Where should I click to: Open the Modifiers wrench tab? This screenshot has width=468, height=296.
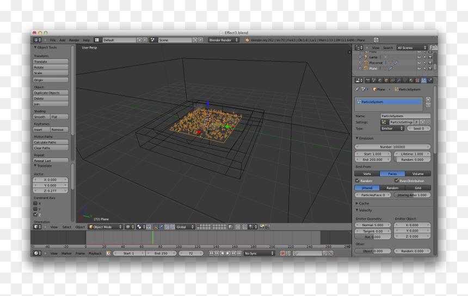(x=399, y=81)
